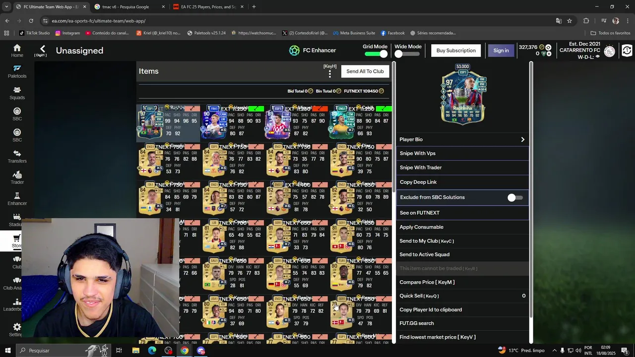Reload the browser page
This screenshot has height=357, width=635.
click(31, 21)
